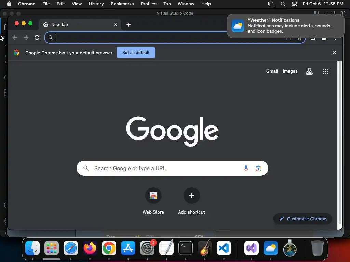Reload the page with the refresh icon
This screenshot has height=262, width=350.
(x=37, y=38)
